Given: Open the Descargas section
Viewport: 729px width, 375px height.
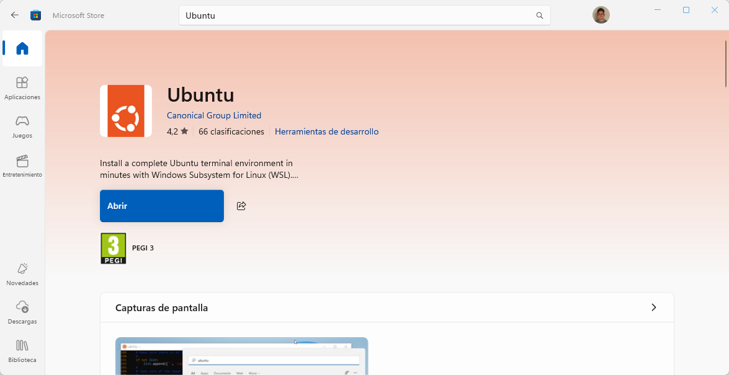Looking at the screenshot, I should [22, 312].
